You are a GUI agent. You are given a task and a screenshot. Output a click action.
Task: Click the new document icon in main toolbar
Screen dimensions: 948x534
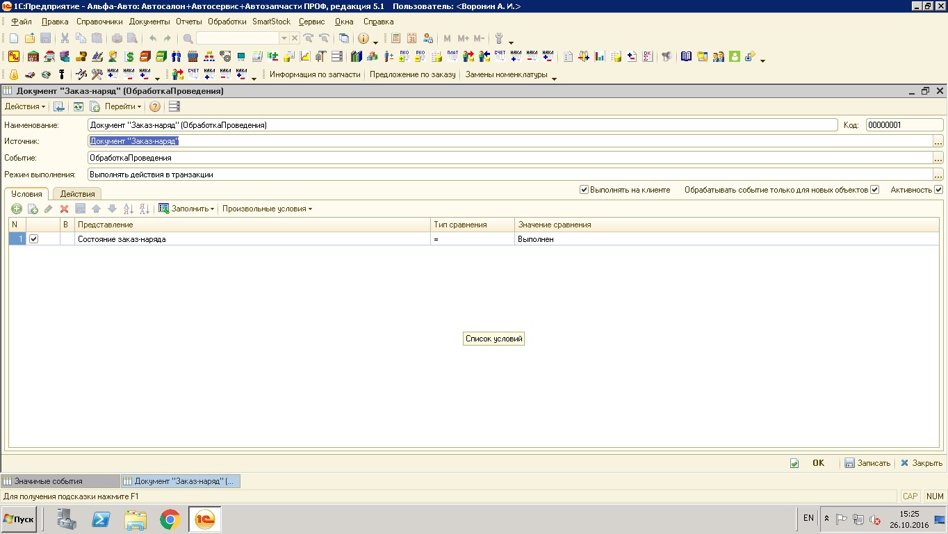14,38
